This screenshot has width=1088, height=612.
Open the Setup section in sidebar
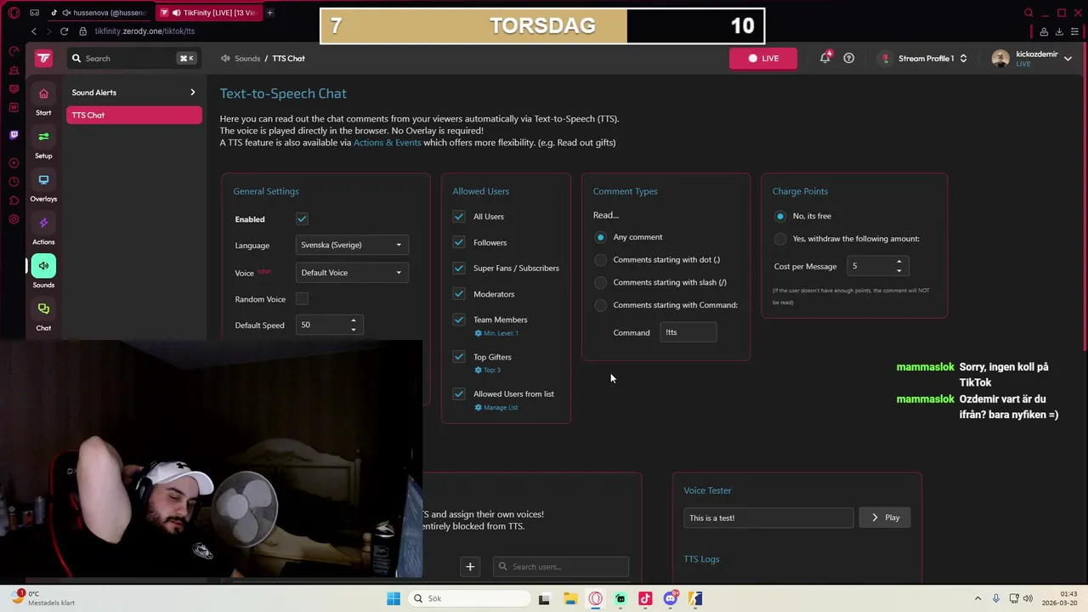pos(43,143)
